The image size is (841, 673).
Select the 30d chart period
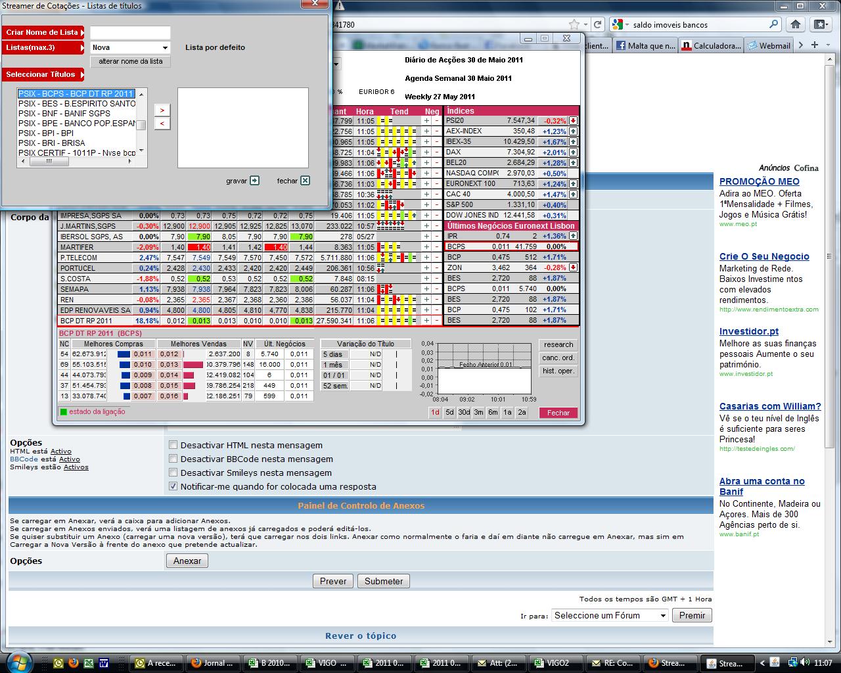464,413
